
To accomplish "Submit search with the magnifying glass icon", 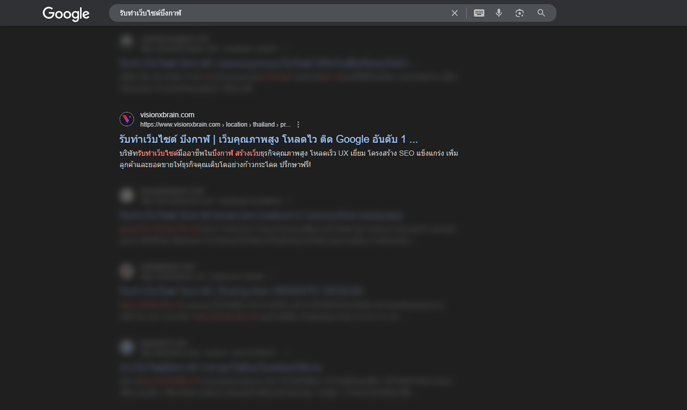I will coord(541,13).
